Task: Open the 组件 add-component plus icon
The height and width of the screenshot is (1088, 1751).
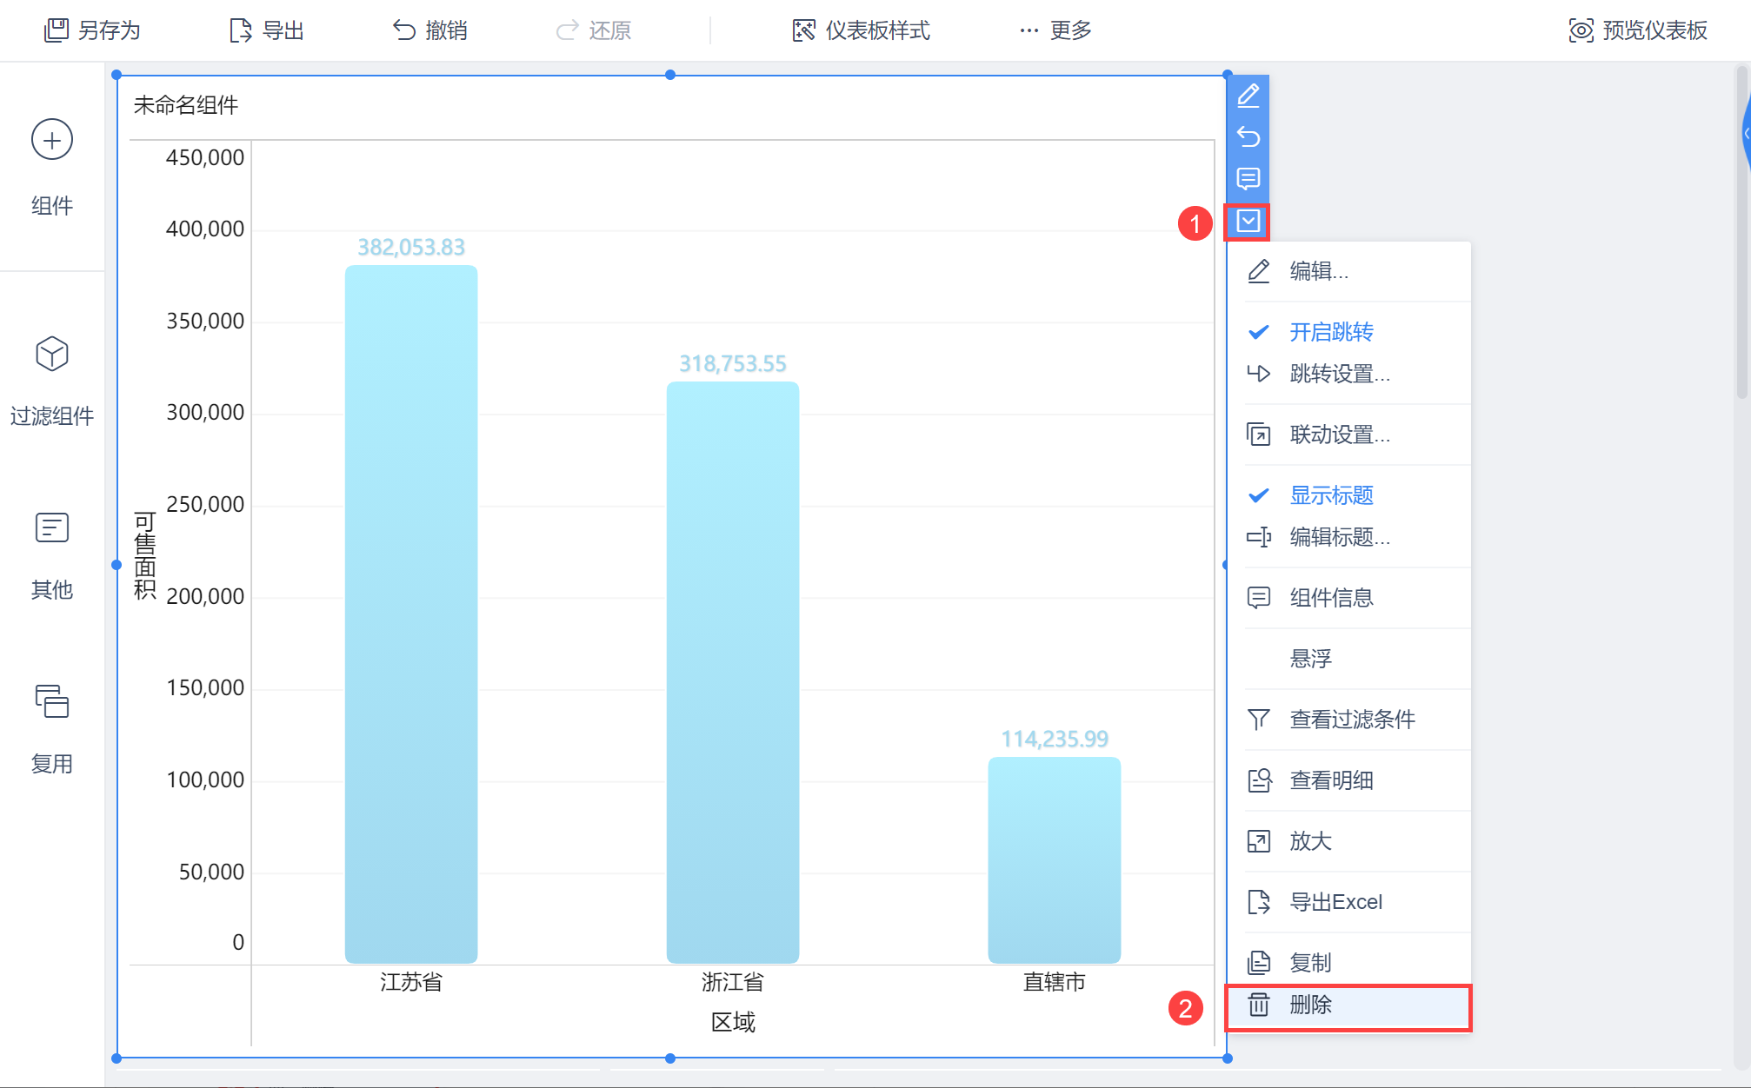Action: coord(52,140)
